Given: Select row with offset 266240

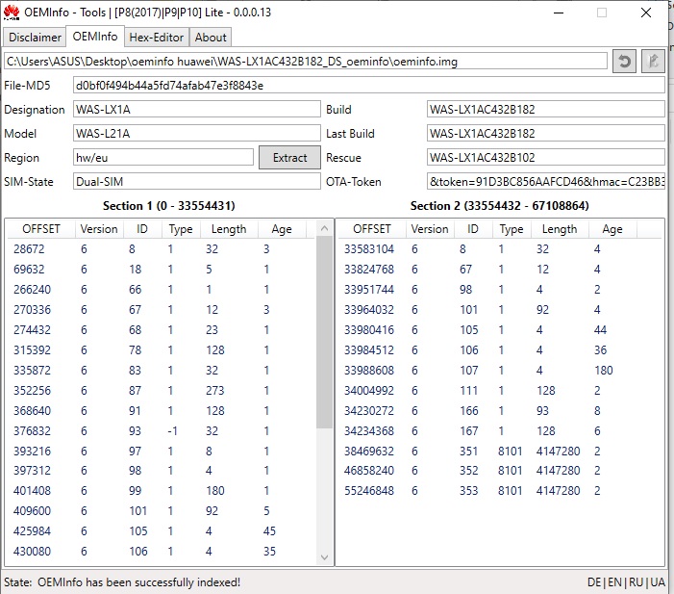Looking at the screenshot, I should click(162, 289).
